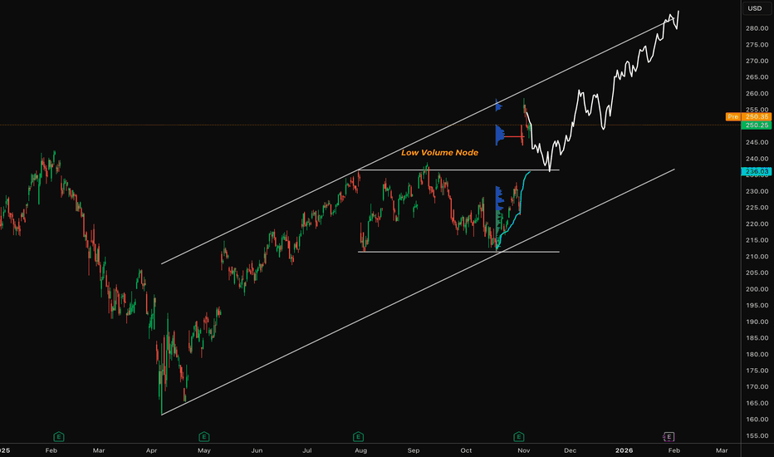Open the earnings marker near Nov
The height and width of the screenshot is (457, 774).
[x=518, y=436]
